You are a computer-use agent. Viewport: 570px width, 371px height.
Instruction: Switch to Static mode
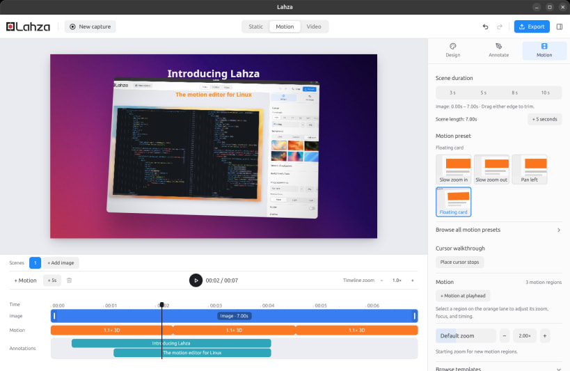255,26
